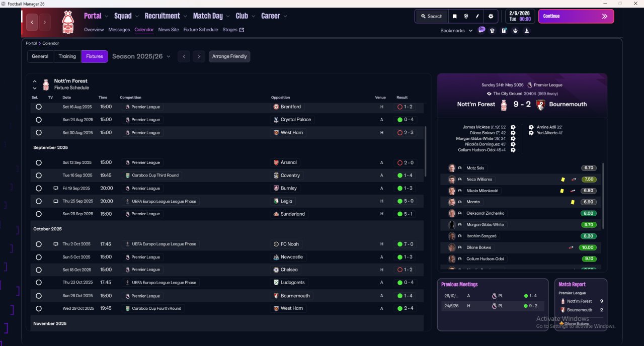Go forward with the right arrow navigation button
The width and height of the screenshot is (644, 346).
point(45,22)
